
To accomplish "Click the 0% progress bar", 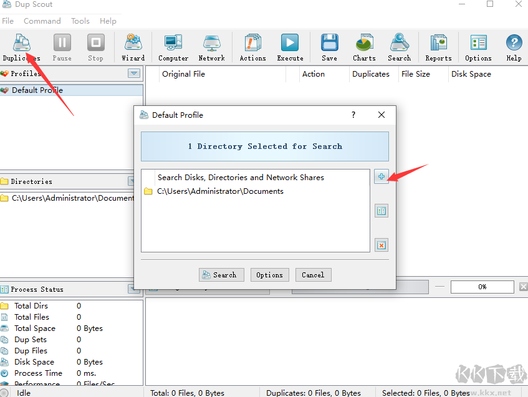I will pos(482,287).
